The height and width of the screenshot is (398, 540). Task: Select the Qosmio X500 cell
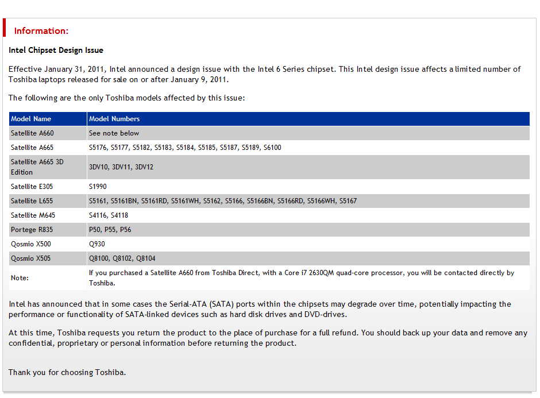coord(48,244)
